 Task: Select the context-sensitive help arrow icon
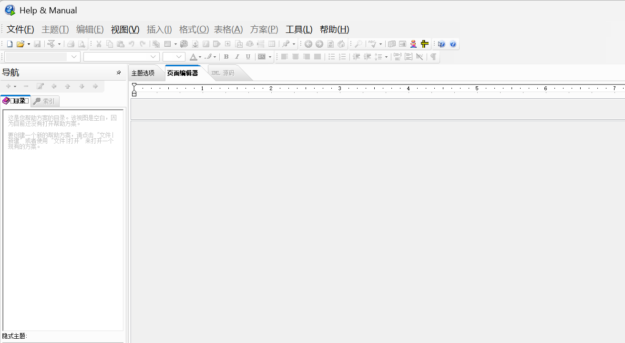pyautogui.click(x=441, y=44)
